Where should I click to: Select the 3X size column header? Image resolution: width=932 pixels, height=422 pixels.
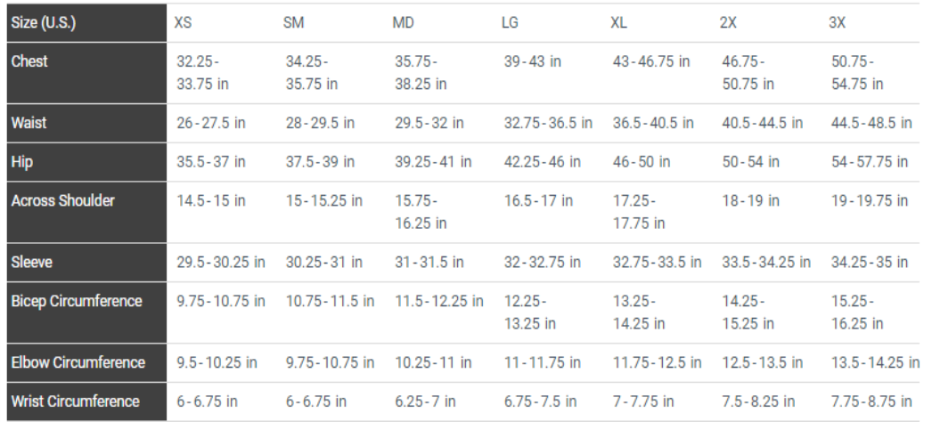click(838, 23)
